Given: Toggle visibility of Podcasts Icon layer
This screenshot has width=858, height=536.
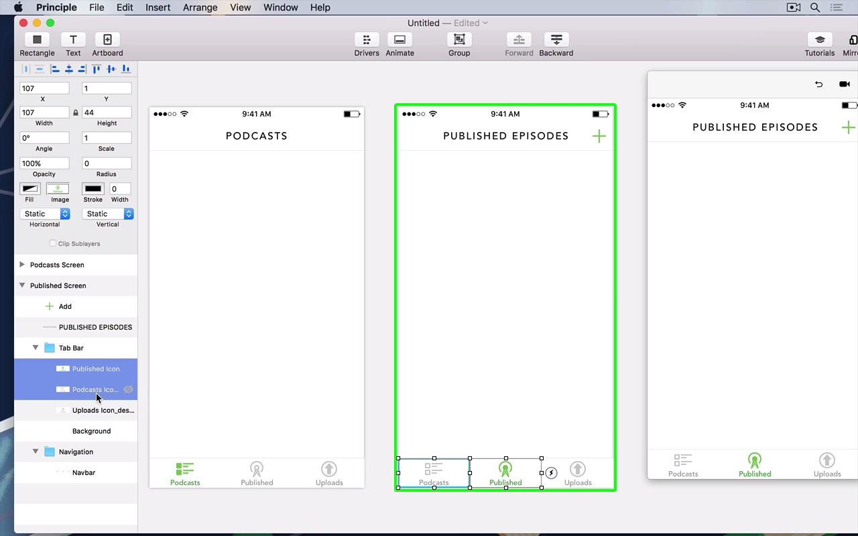Looking at the screenshot, I should 128,389.
